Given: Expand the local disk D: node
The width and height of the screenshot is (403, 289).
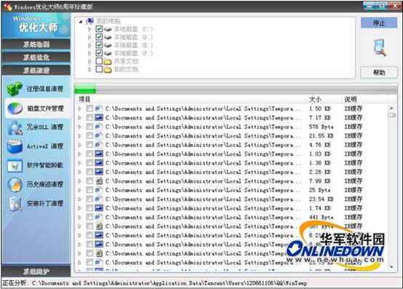Looking at the screenshot, I should (90, 37).
